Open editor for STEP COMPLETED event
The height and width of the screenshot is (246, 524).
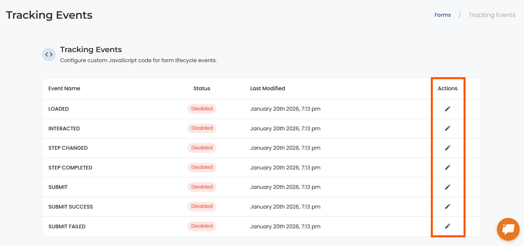(448, 167)
